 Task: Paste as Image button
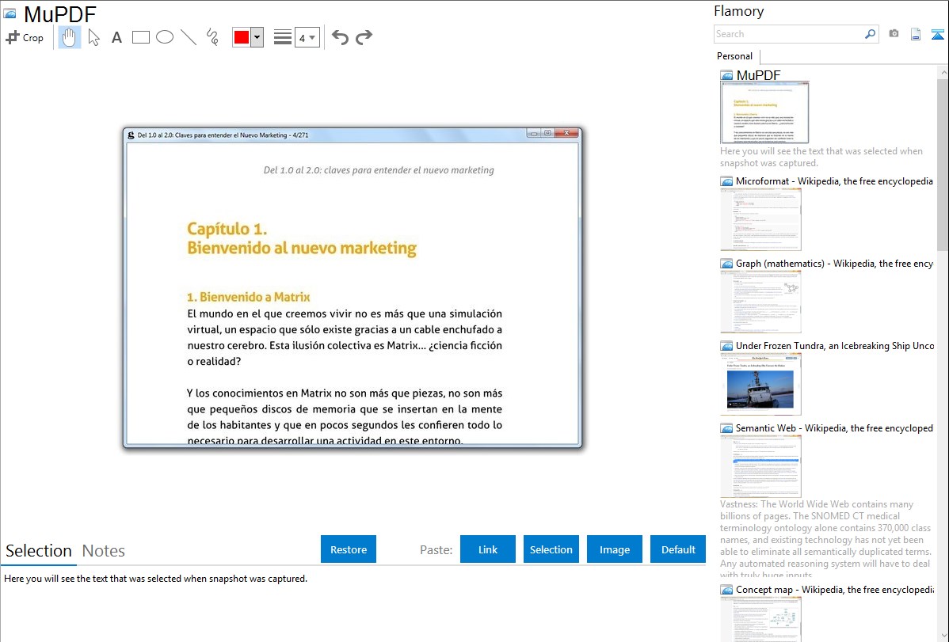coord(614,549)
